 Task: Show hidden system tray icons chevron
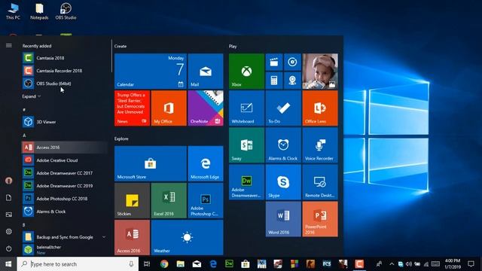(392, 264)
